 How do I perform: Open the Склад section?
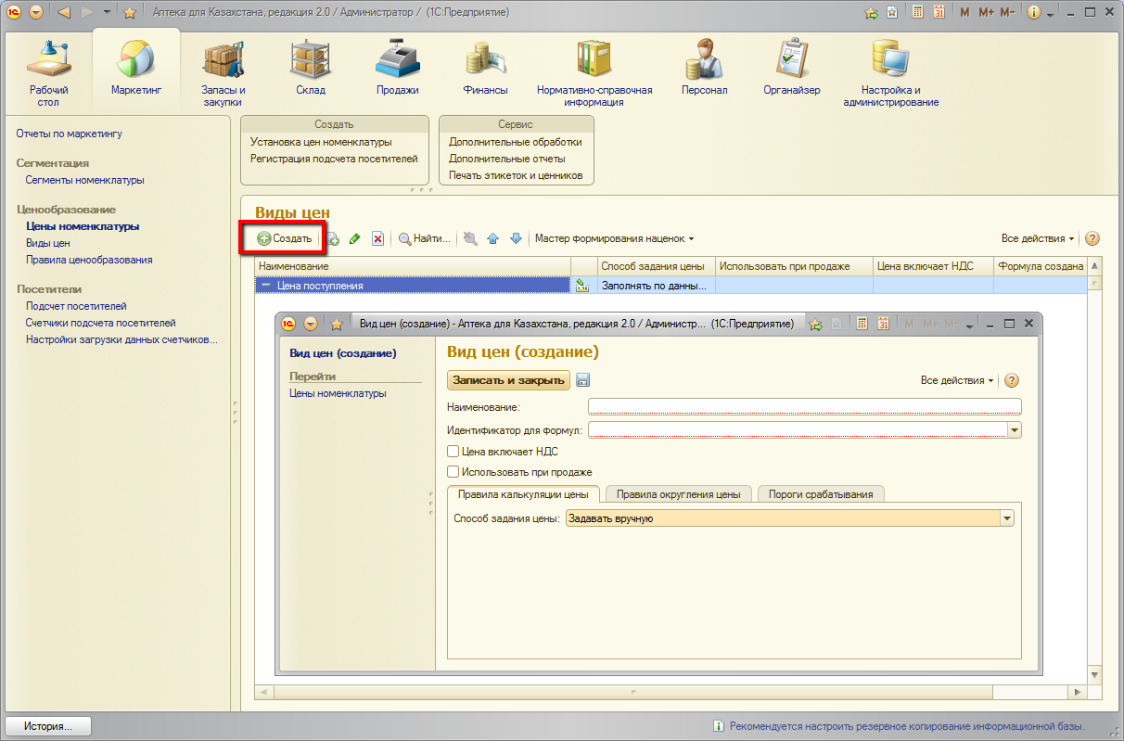[x=310, y=68]
